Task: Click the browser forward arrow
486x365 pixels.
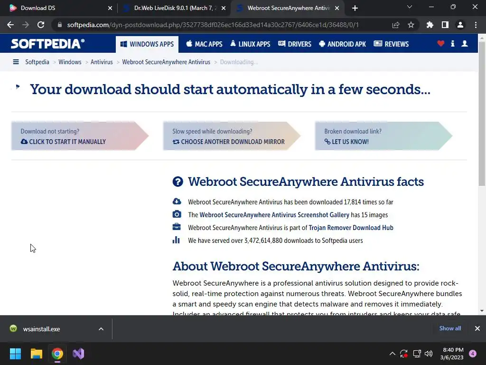Action: 26,25
